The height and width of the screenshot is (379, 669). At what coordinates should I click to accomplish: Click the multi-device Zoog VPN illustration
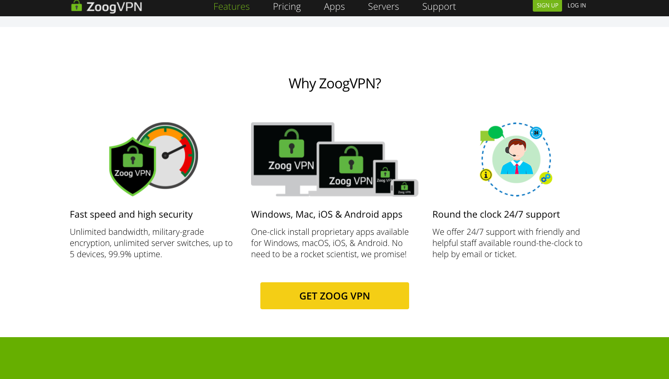pos(335,160)
